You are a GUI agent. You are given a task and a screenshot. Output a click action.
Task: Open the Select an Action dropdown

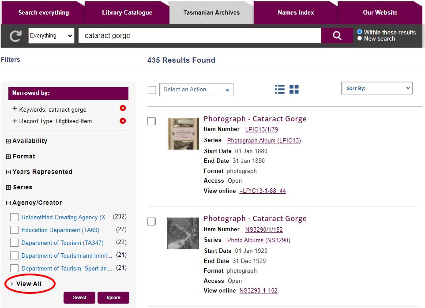coord(196,90)
